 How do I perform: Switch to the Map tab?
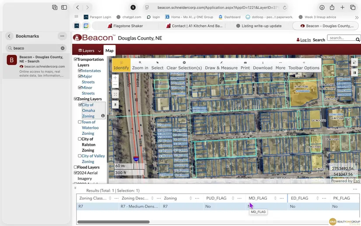[109, 51]
